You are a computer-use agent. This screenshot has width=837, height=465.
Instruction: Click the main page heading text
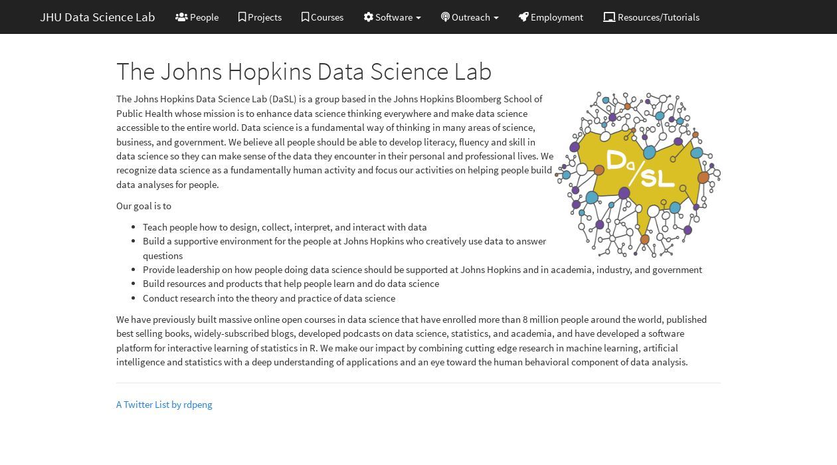[x=304, y=72]
